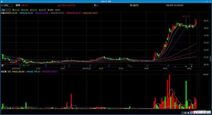Screen dimensions: 212x115
Task: Click the pink 圖 icon in bottom toolbar
Action: pyautogui.click(x=192, y=112)
